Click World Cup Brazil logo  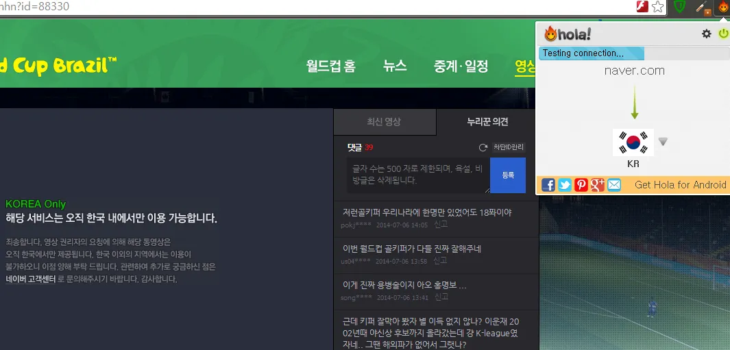click(x=58, y=65)
